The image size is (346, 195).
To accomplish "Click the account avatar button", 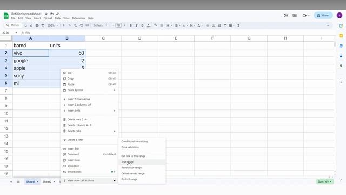I will [x=340, y=15].
